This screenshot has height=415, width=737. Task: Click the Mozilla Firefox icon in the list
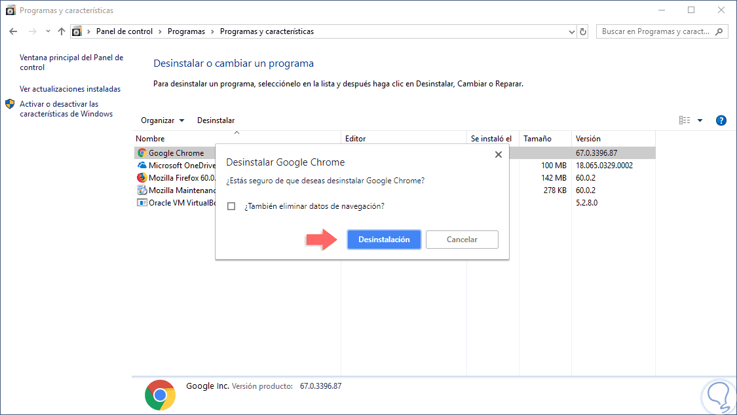pyautogui.click(x=142, y=178)
